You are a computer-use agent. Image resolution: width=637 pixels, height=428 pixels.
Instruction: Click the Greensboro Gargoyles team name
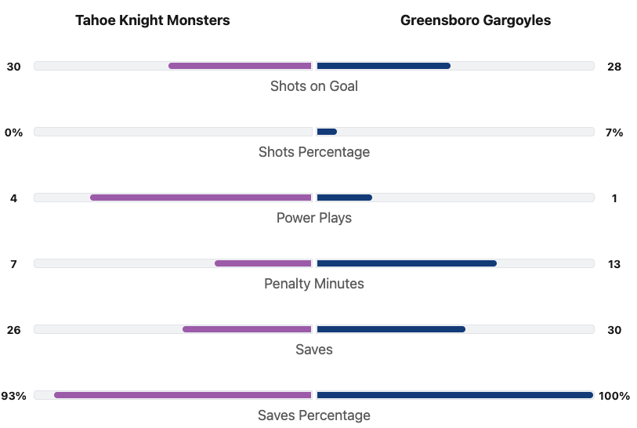(x=476, y=20)
